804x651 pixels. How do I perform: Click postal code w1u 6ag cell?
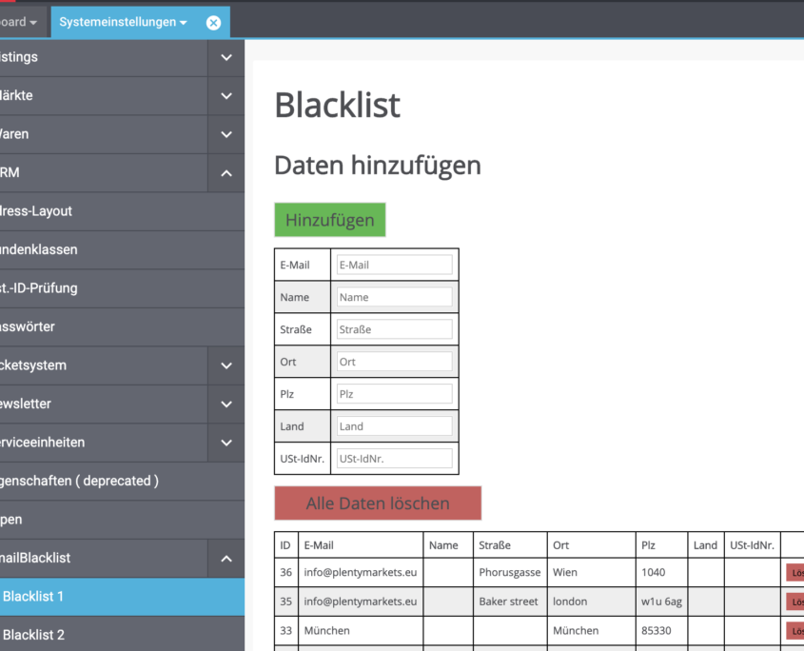click(x=661, y=602)
